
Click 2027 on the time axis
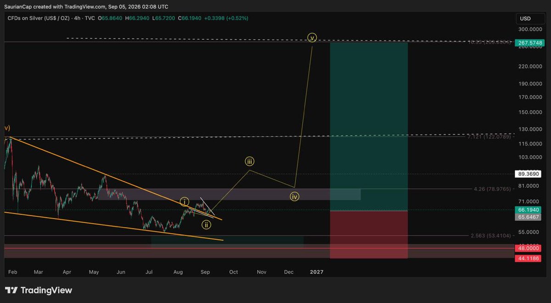point(317,272)
